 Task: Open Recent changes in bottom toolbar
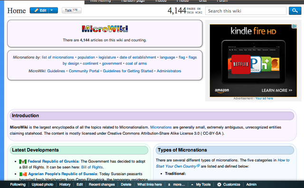(102, 185)
